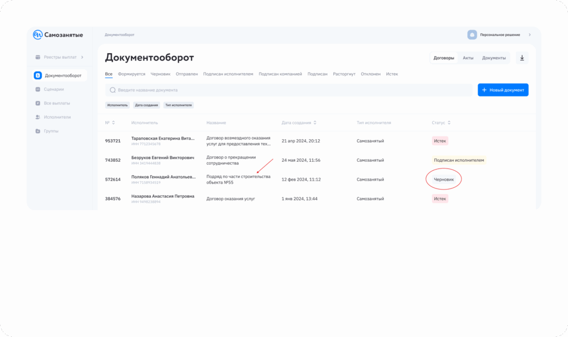Switch to the Акты tab
The height and width of the screenshot is (337, 568).
coord(468,58)
